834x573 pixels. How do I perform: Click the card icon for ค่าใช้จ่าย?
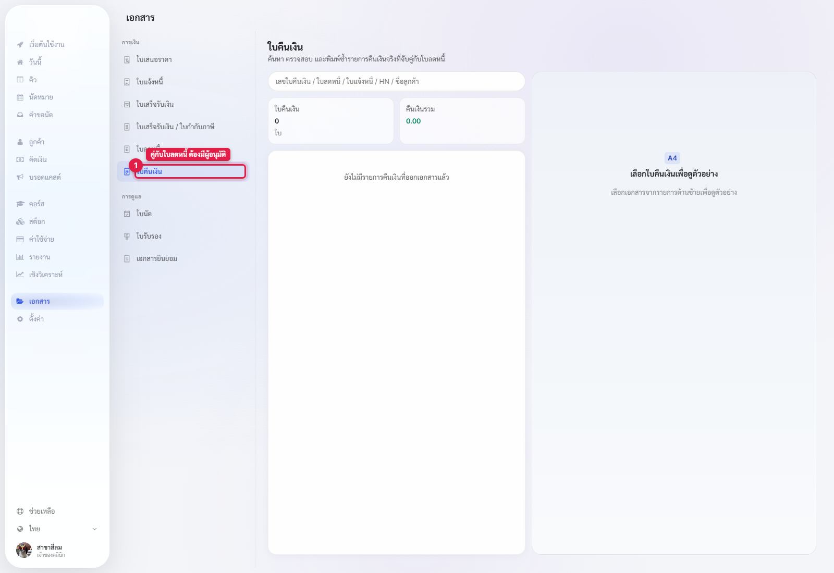click(x=20, y=240)
